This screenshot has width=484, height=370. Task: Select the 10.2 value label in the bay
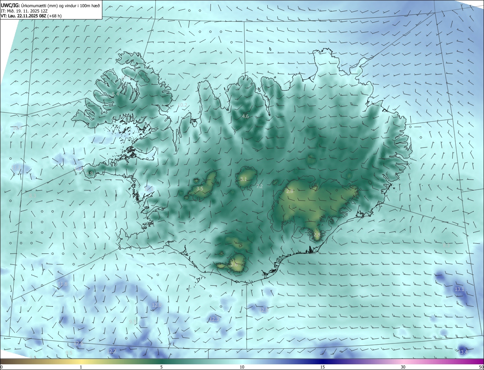point(182,105)
